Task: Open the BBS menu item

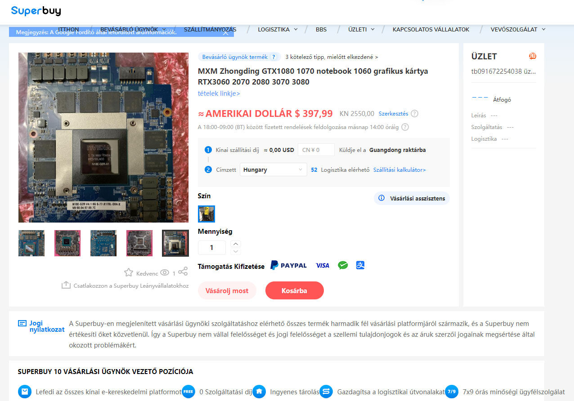Action: coord(321,29)
